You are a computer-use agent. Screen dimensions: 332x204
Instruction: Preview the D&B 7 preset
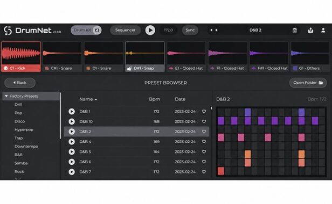72,172
